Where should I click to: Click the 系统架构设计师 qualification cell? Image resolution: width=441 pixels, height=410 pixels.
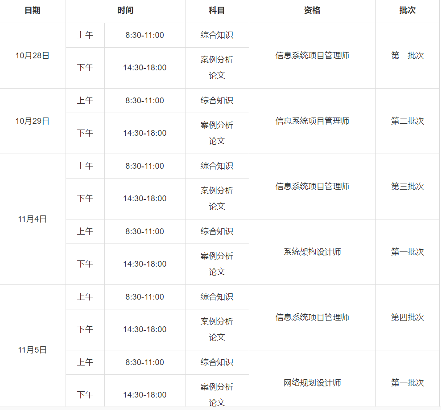click(312, 252)
